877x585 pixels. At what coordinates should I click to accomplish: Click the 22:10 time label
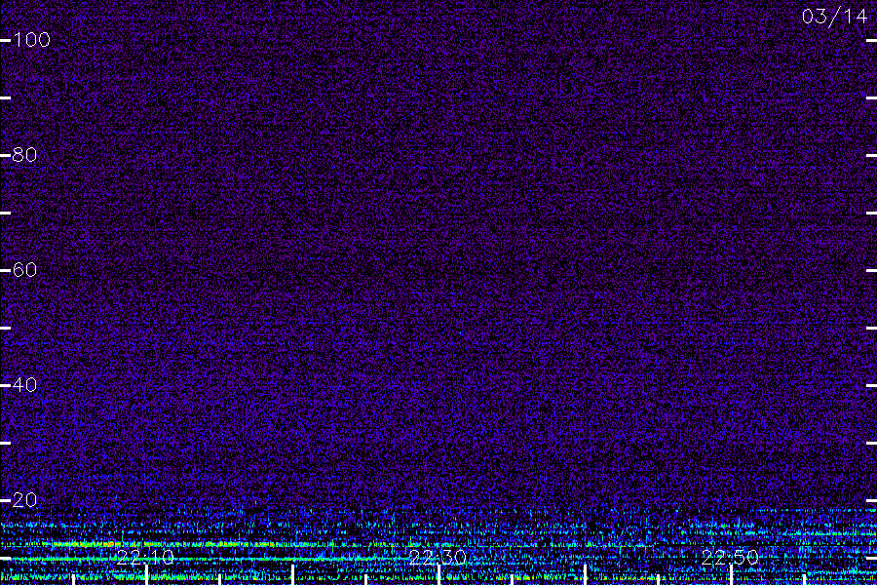tap(145, 557)
